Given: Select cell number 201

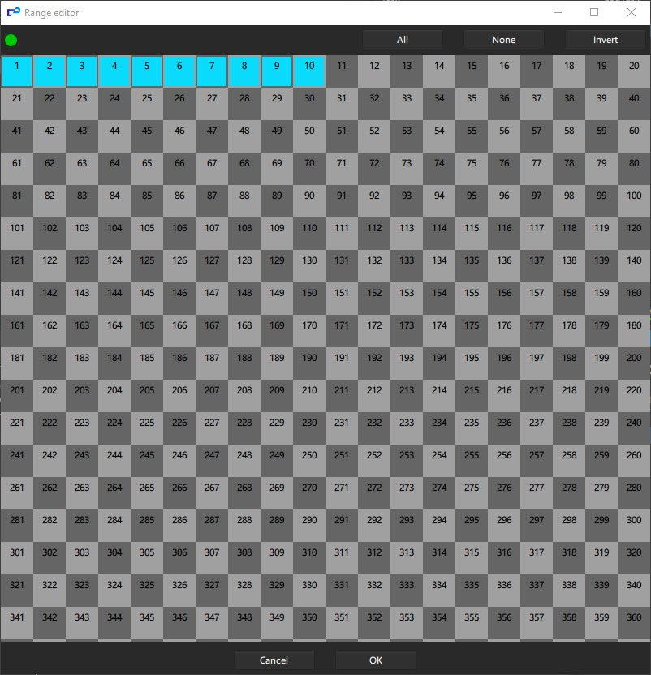Looking at the screenshot, I should [x=16, y=390].
